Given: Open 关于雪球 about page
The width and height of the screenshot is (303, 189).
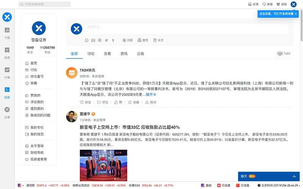Looking at the screenshot, I should [34, 146].
